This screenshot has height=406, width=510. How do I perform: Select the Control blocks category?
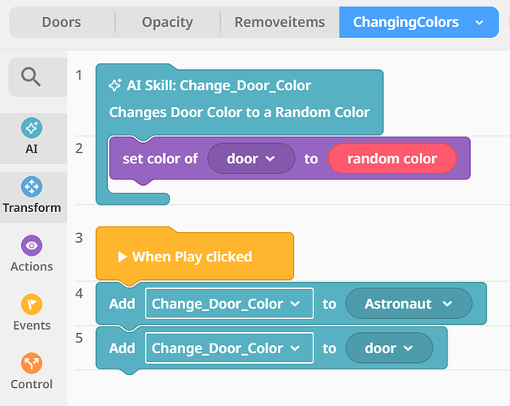(32, 372)
